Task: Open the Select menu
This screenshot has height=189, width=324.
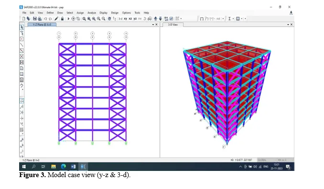Action: point(70,13)
